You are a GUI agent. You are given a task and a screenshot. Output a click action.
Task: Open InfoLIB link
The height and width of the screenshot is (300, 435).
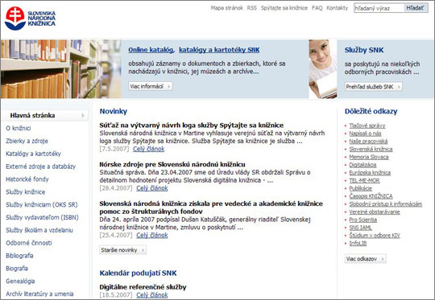pos(358,244)
